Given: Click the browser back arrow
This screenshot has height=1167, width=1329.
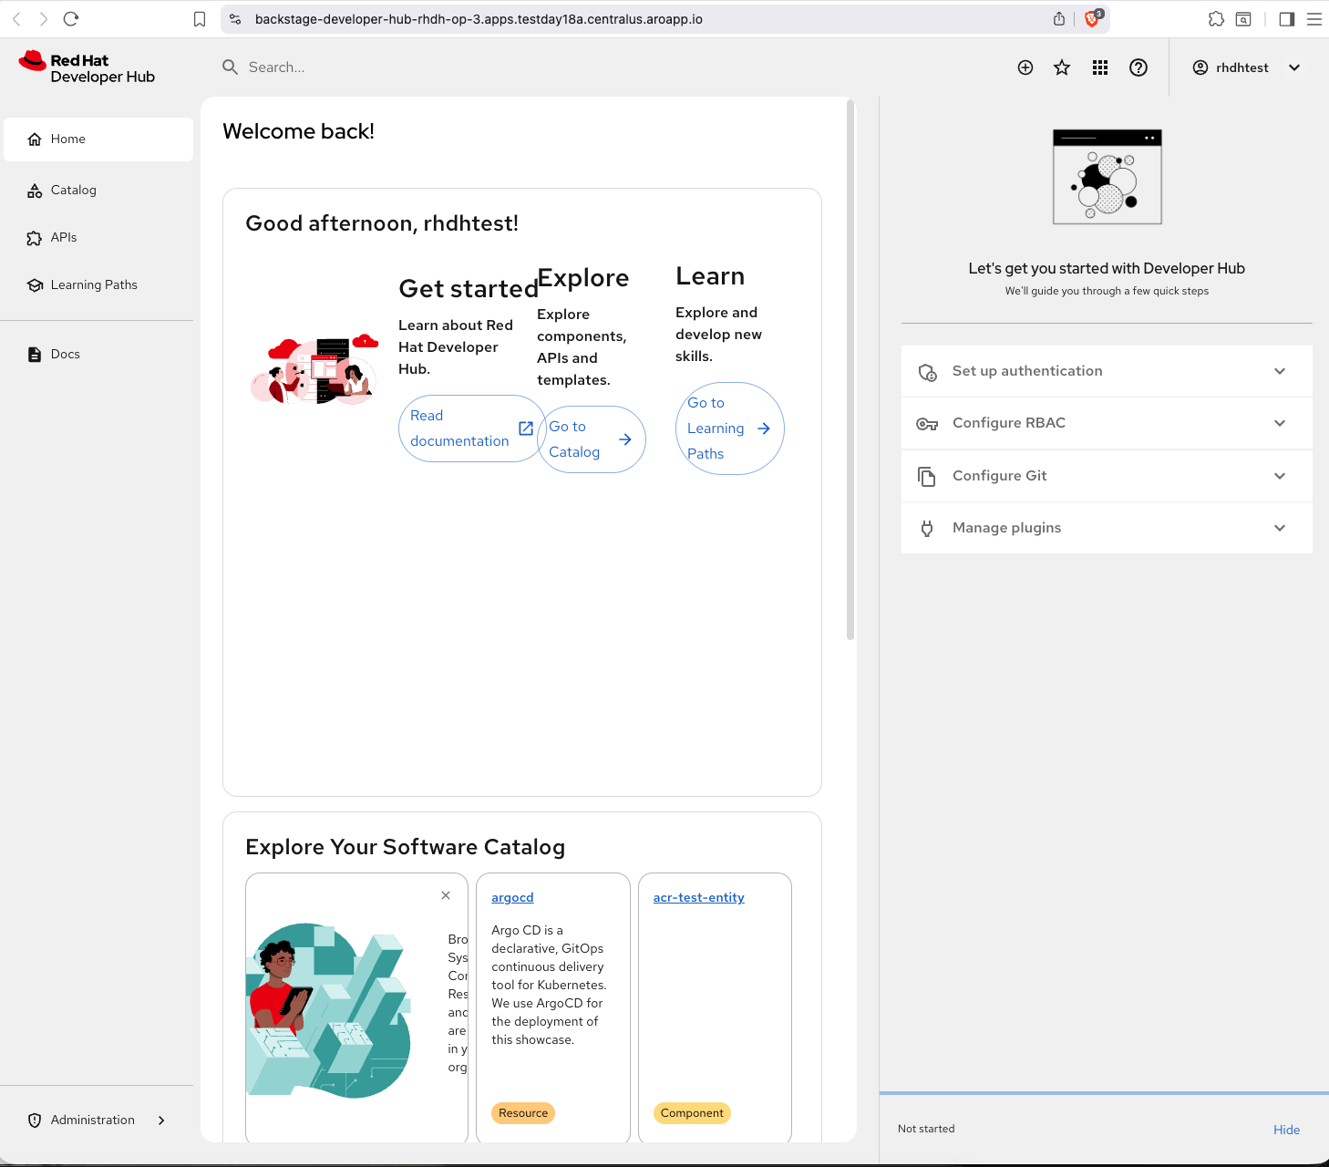Looking at the screenshot, I should pyautogui.click(x=16, y=19).
